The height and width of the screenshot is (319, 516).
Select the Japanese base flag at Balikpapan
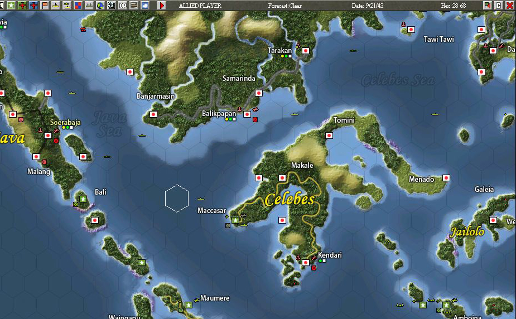(x=247, y=114)
